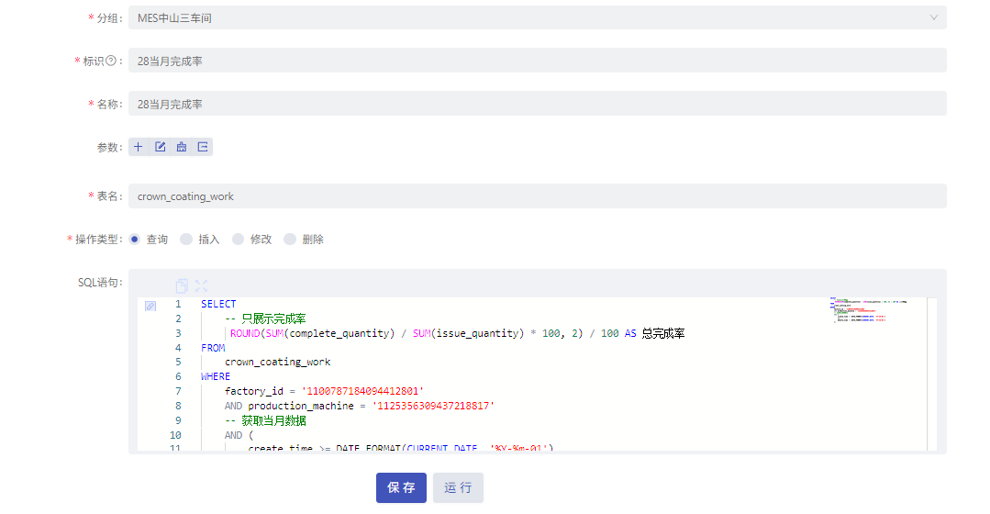Viewport: 990px width, 514px height.
Task: Click 'AND (' on line 10
Action: (x=239, y=435)
